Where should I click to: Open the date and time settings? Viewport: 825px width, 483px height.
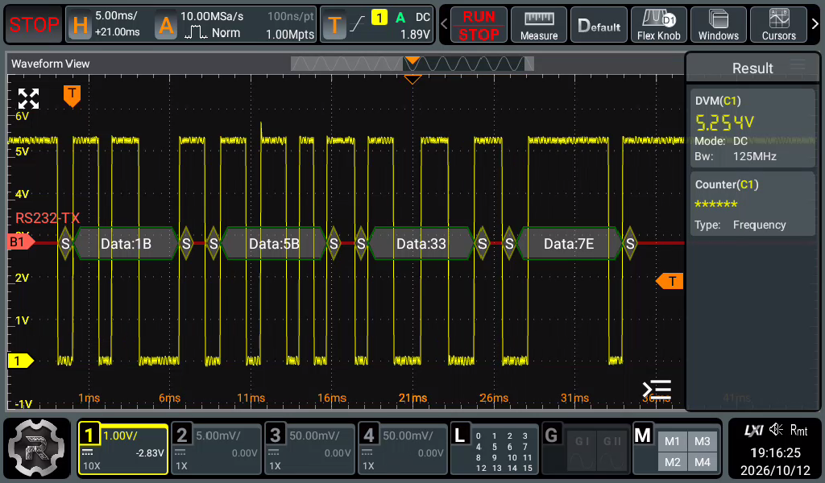776,461
